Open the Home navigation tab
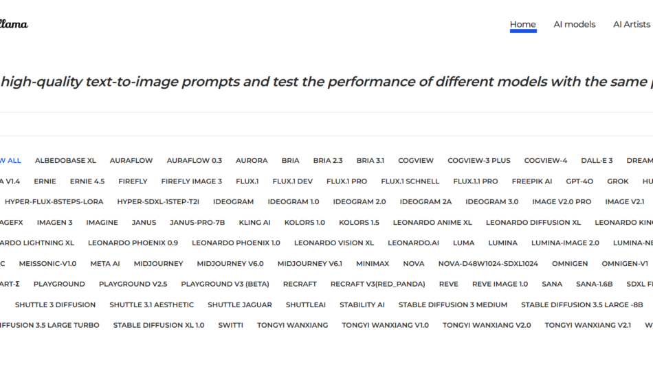Image resolution: width=653 pixels, height=367 pixels. (x=522, y=25)
